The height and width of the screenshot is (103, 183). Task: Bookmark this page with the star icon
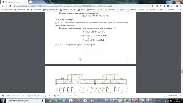(x=152, y=6)
